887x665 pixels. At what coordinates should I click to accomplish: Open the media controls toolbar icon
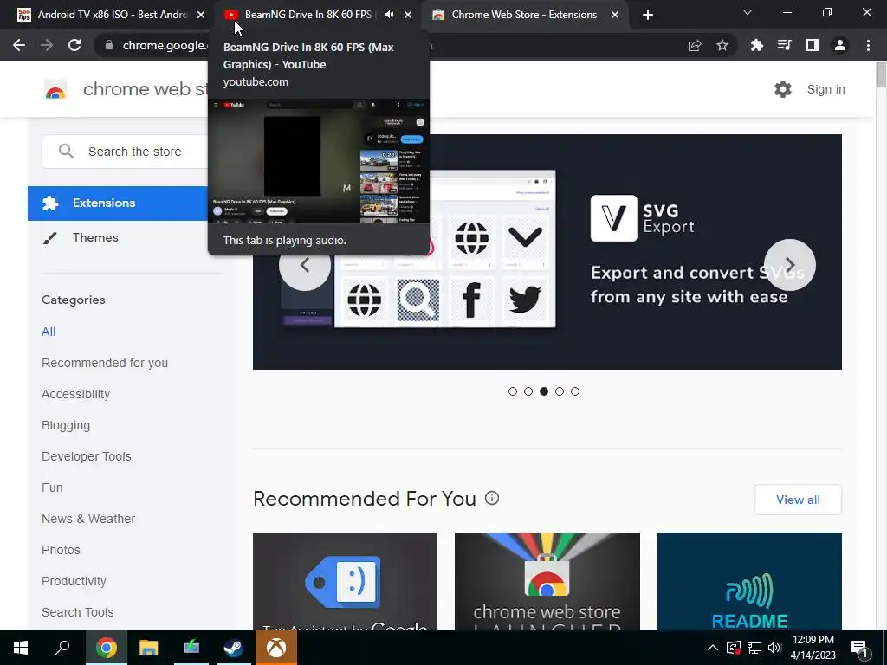(785, 45)
